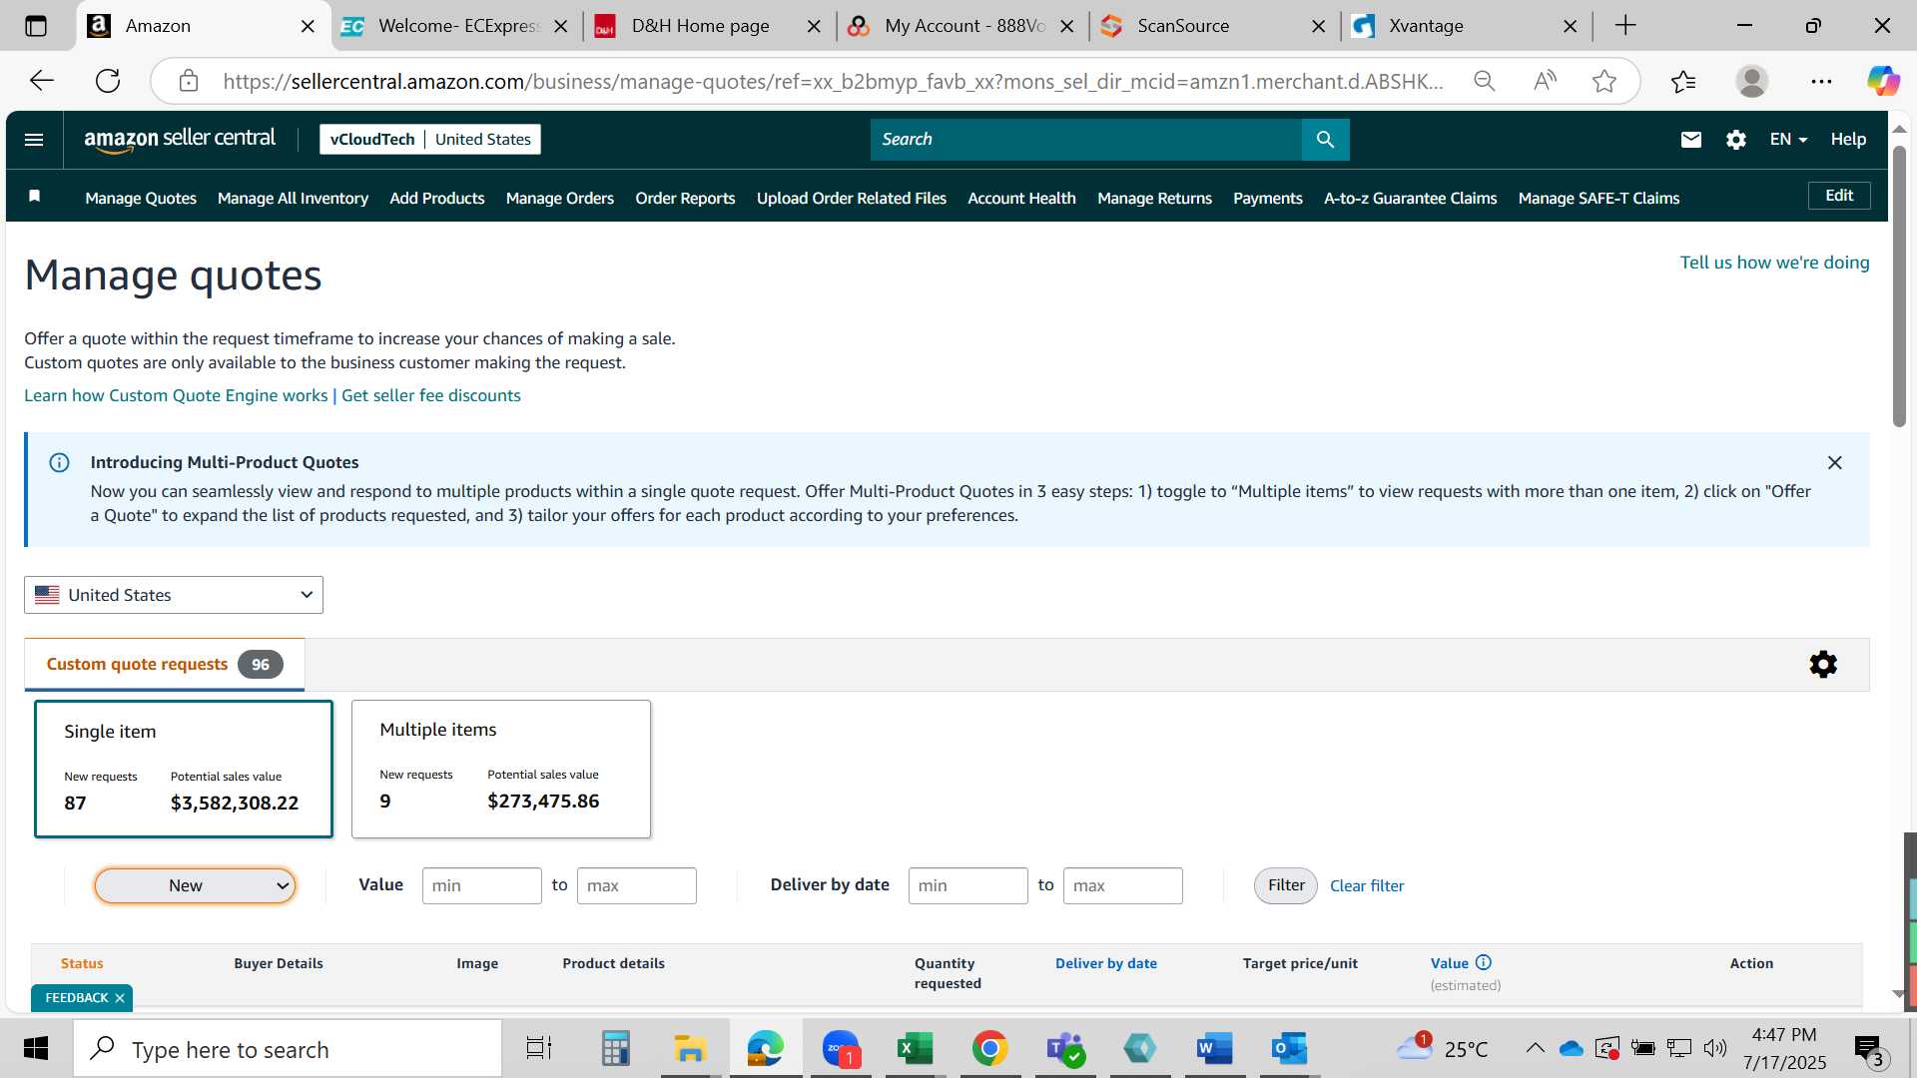Open the Help link

(1848, 140)
